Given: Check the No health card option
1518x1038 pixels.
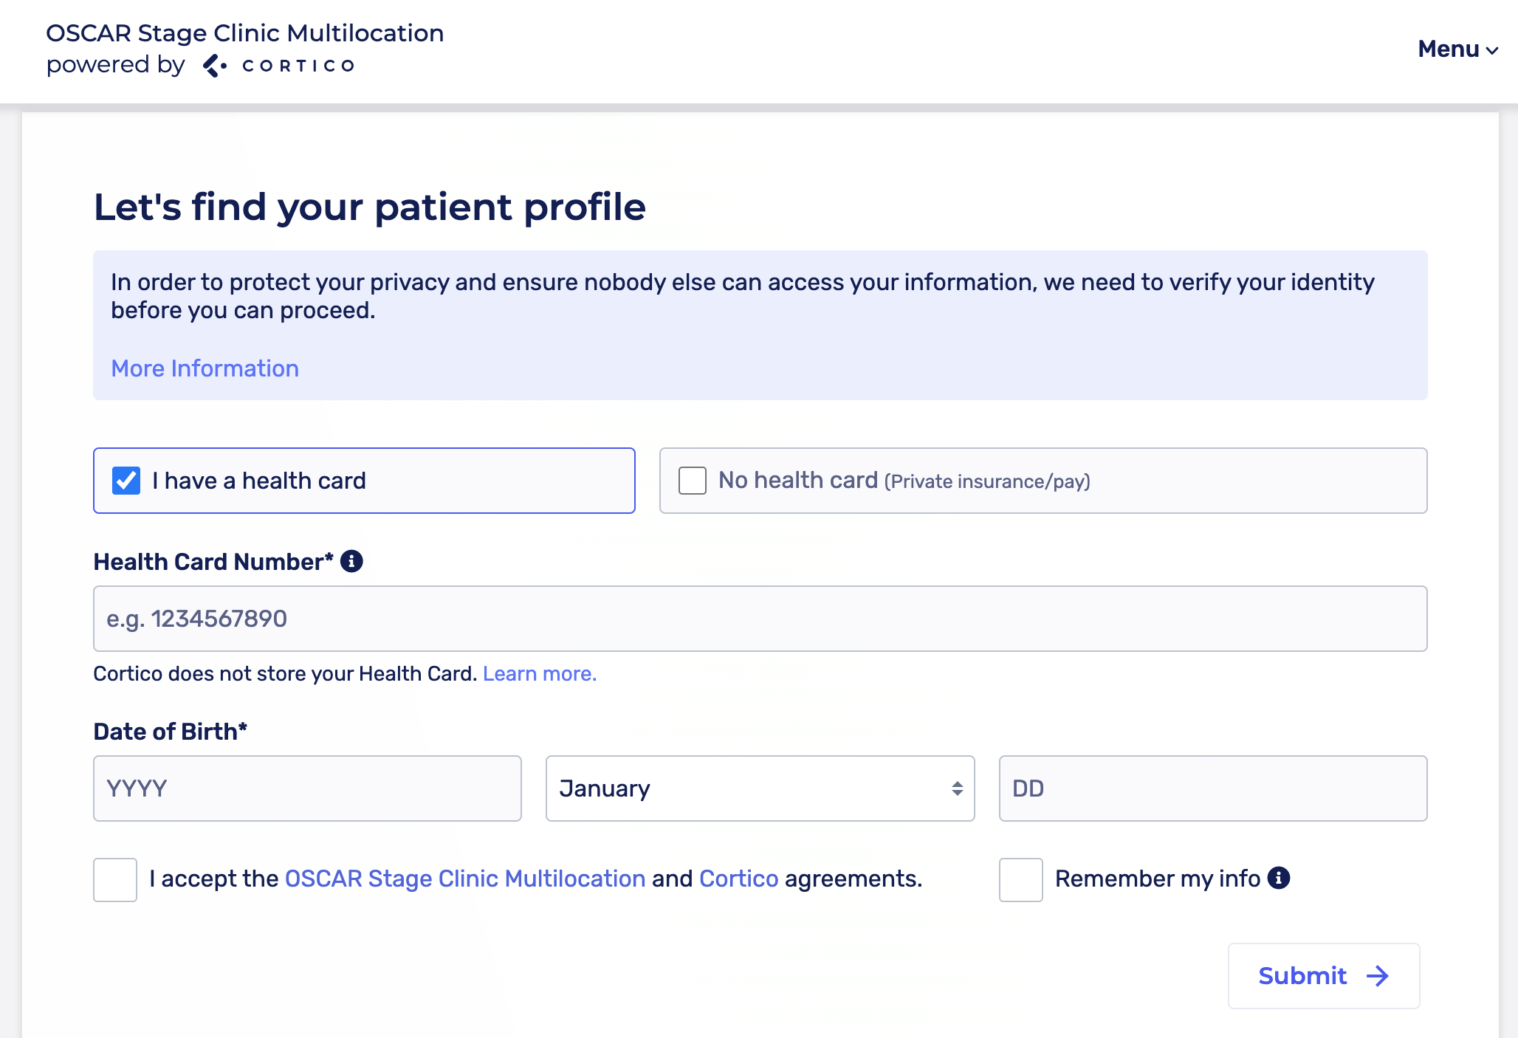Looking at the screenshot, I should coord(693,481).
